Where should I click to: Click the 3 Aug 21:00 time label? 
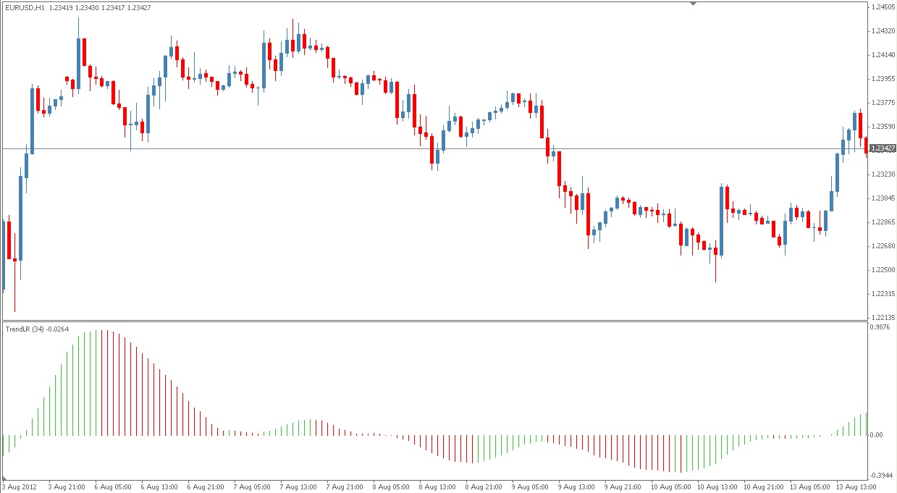coord(67,487)
